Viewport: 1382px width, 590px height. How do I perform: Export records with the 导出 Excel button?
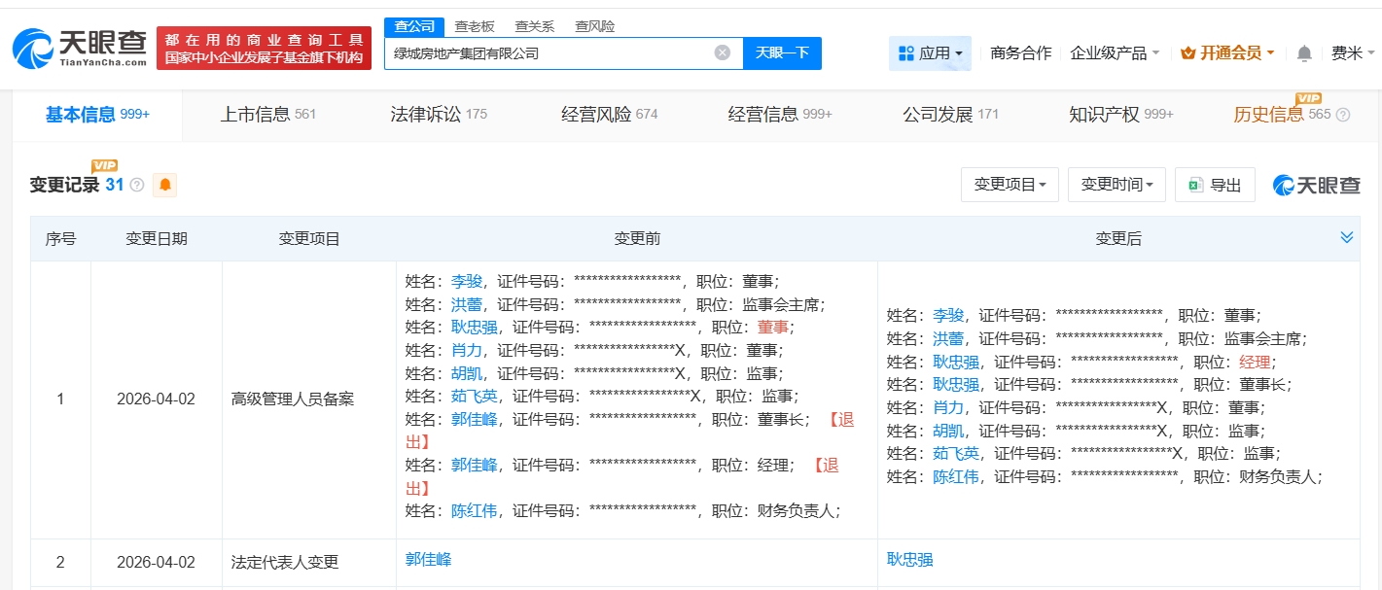(1215, 185)
